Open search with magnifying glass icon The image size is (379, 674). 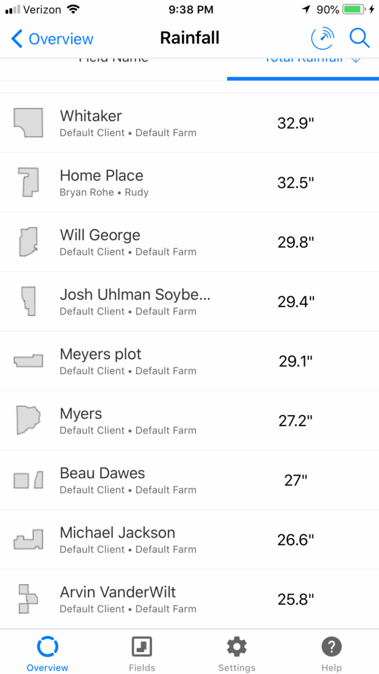[360, 39]
